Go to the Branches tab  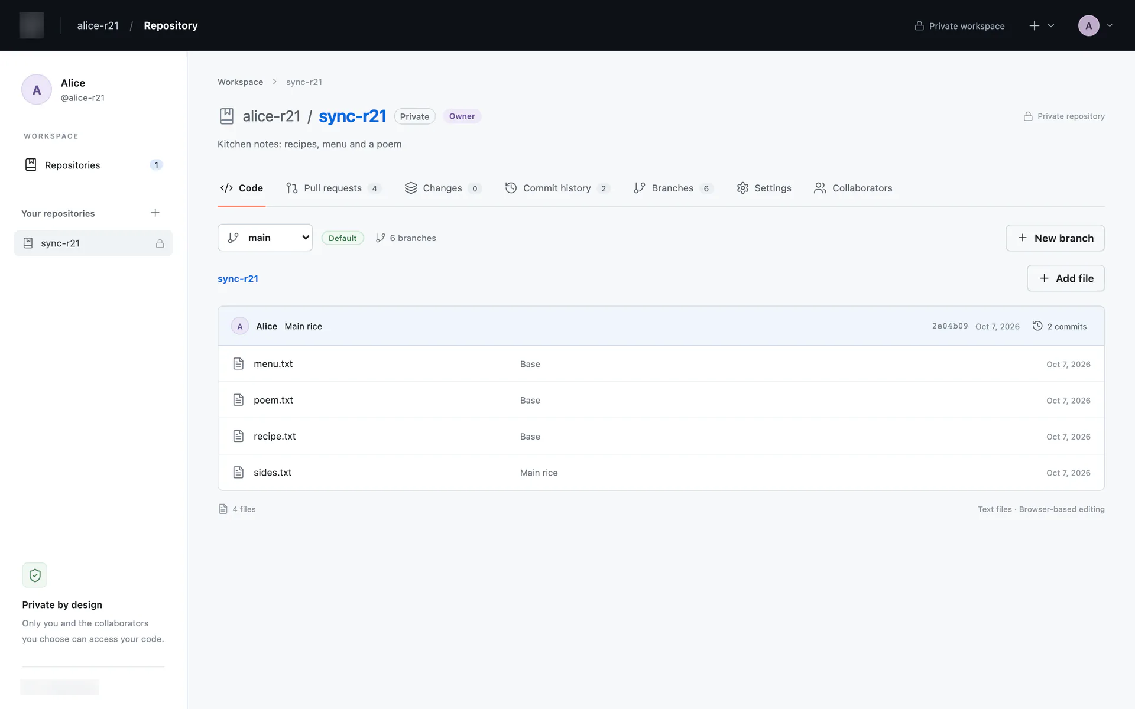click(673, 188)
